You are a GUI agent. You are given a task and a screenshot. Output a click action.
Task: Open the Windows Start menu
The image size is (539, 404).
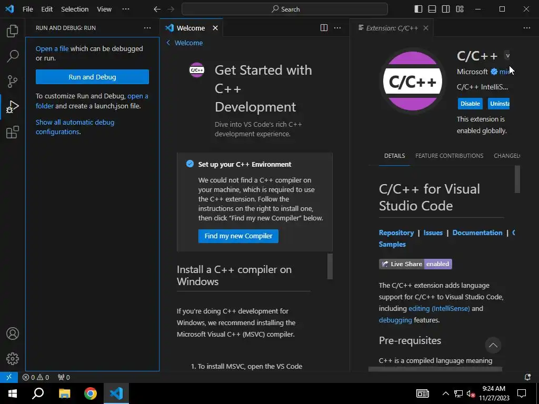[x=13, y=393]
